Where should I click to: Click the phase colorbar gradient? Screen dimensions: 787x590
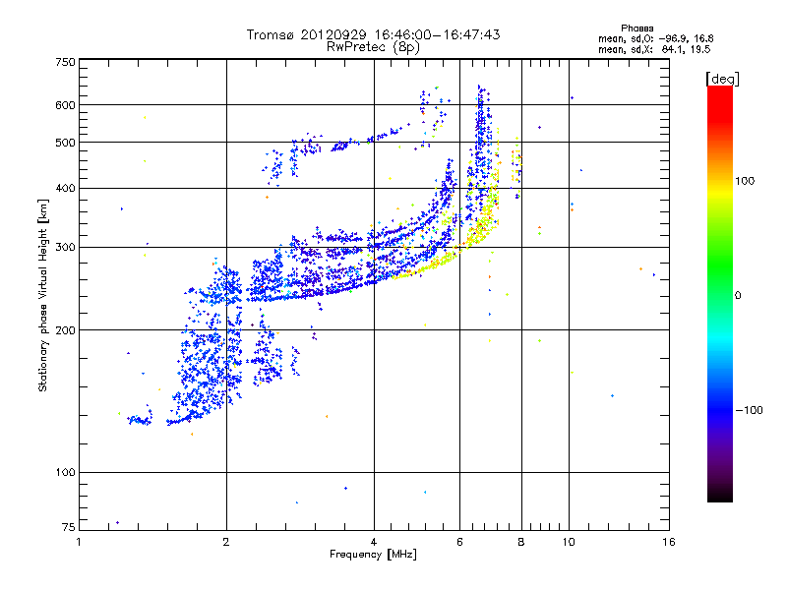(720, 293)
